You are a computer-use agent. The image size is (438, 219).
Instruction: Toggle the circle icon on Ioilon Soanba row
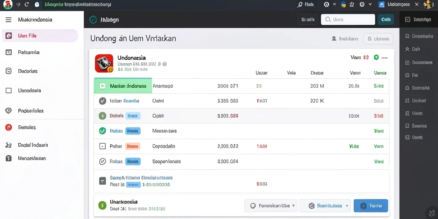click(103, 101)
